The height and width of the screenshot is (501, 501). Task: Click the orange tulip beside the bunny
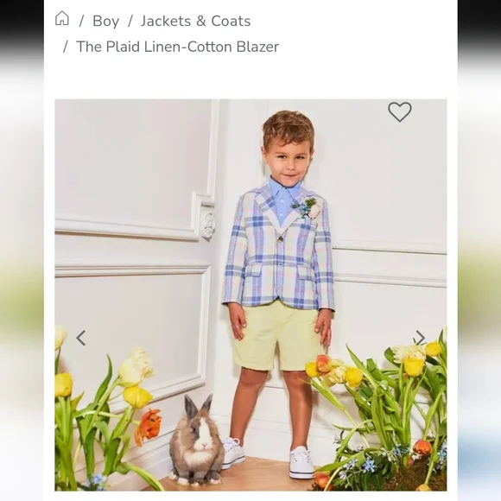click(149, 426)
